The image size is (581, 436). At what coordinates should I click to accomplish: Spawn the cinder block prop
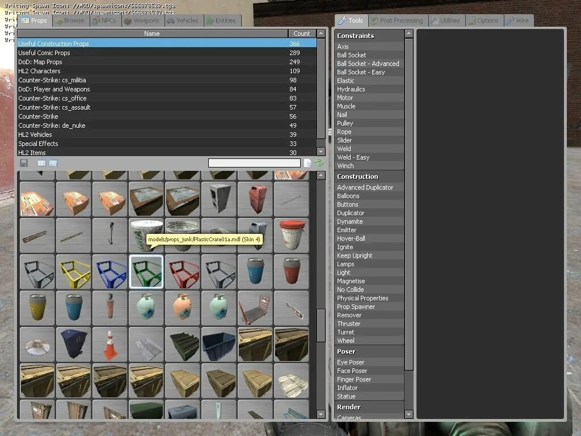(x=219, y=199)
